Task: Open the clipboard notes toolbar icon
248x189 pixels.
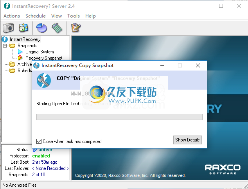Action: [x=76, y=28]
